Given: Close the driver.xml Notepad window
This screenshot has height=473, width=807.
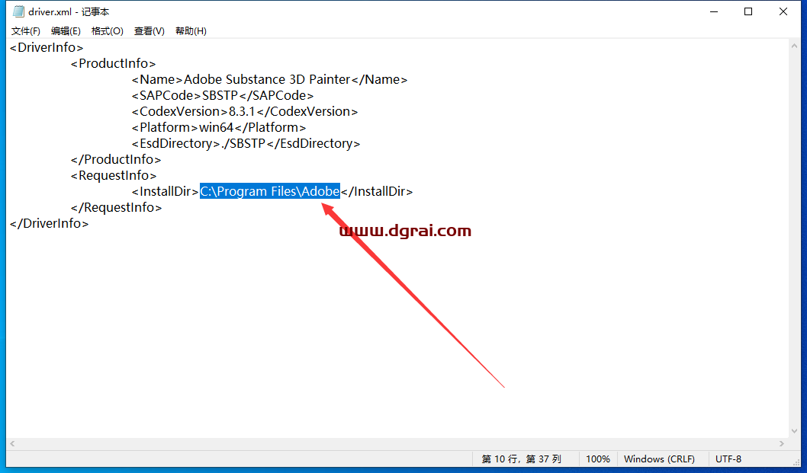Looking at the screenshot, I should point(783,11).
